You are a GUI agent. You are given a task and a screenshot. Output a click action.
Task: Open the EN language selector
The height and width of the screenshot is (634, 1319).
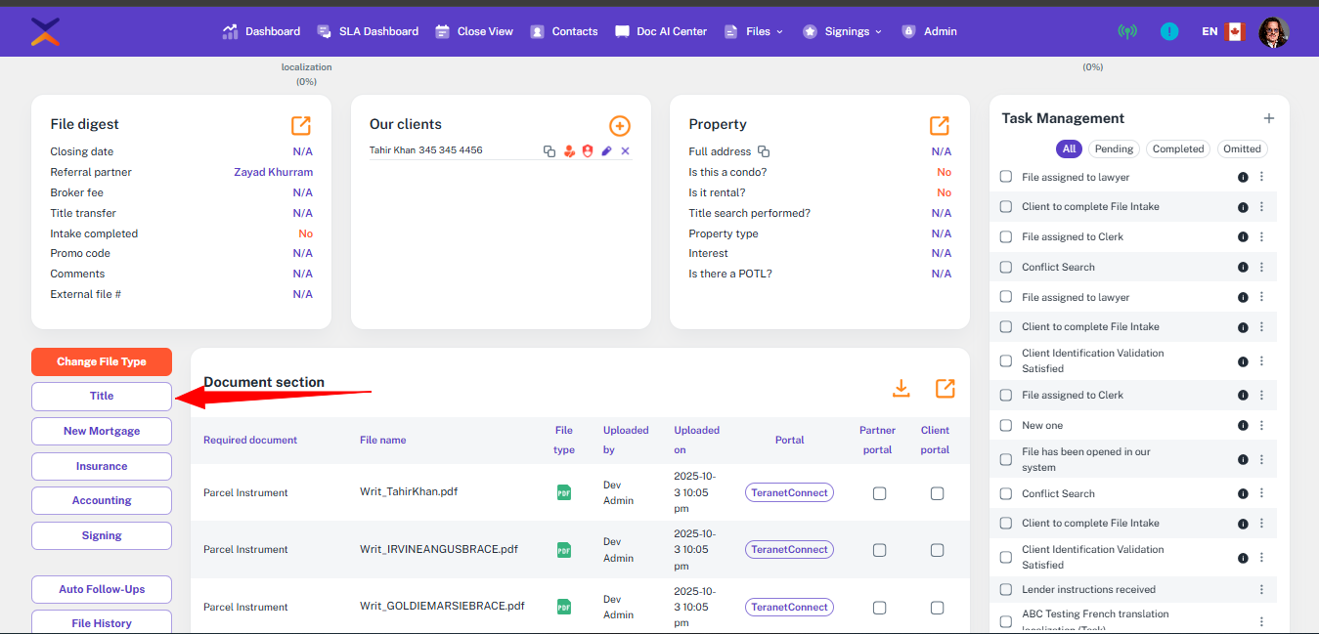click(1220, 31)
